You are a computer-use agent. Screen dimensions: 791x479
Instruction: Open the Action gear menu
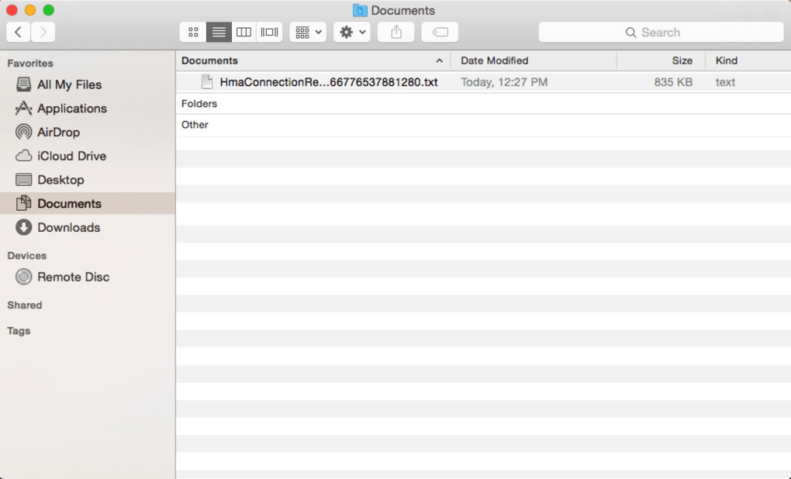(352, 33)
